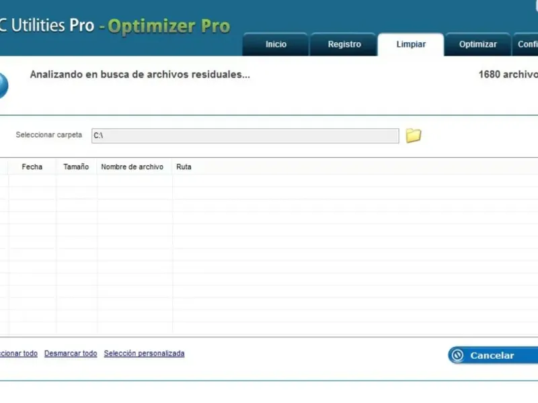The width and height of the screenshot is (538, 403).
Task: Switch to the Registro tab
Action: click(x=344, y=44)
